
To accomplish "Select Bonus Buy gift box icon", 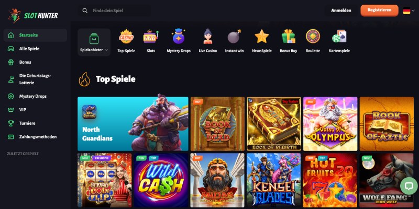I will point(289,37).
